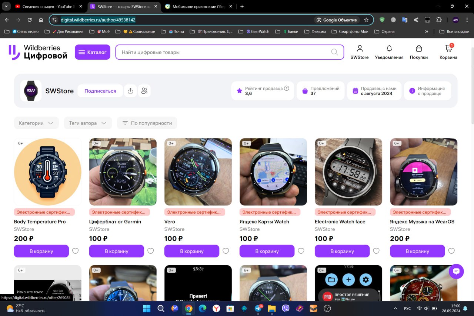Open the Каталог menu
The image size is (474, 316).
(93, 52)
